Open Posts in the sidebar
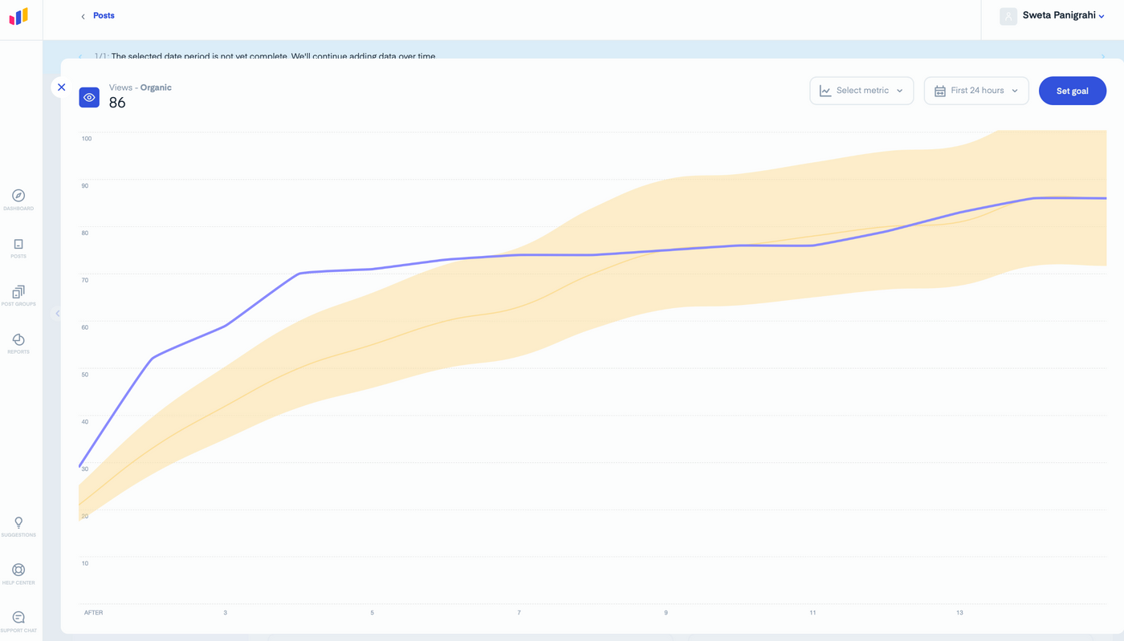 click(x=18, y=248)
